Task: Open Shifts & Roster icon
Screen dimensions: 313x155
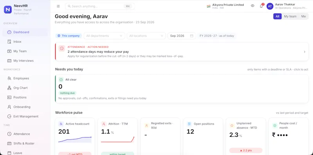Action: pos(9,143)
